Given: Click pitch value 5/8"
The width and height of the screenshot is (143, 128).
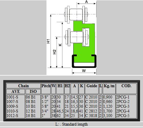Looking at the screenshot, I should [45, 106].
